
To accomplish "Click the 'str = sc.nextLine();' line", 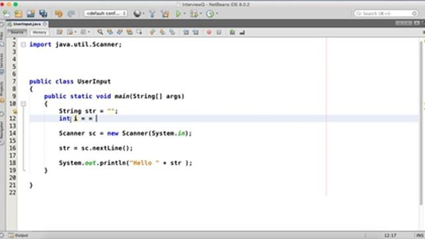I will pyautogui.click(x=96, y=148).
